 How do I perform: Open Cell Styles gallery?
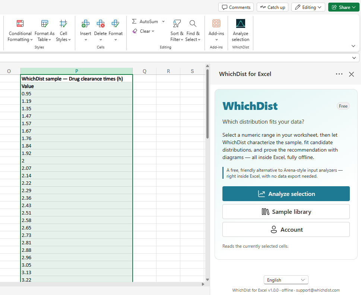pos(63,31)
